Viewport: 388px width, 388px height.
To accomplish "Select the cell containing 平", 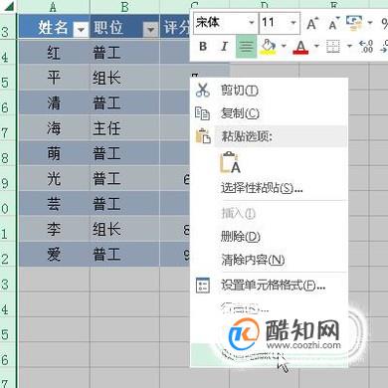I will (x=54, y=78).
